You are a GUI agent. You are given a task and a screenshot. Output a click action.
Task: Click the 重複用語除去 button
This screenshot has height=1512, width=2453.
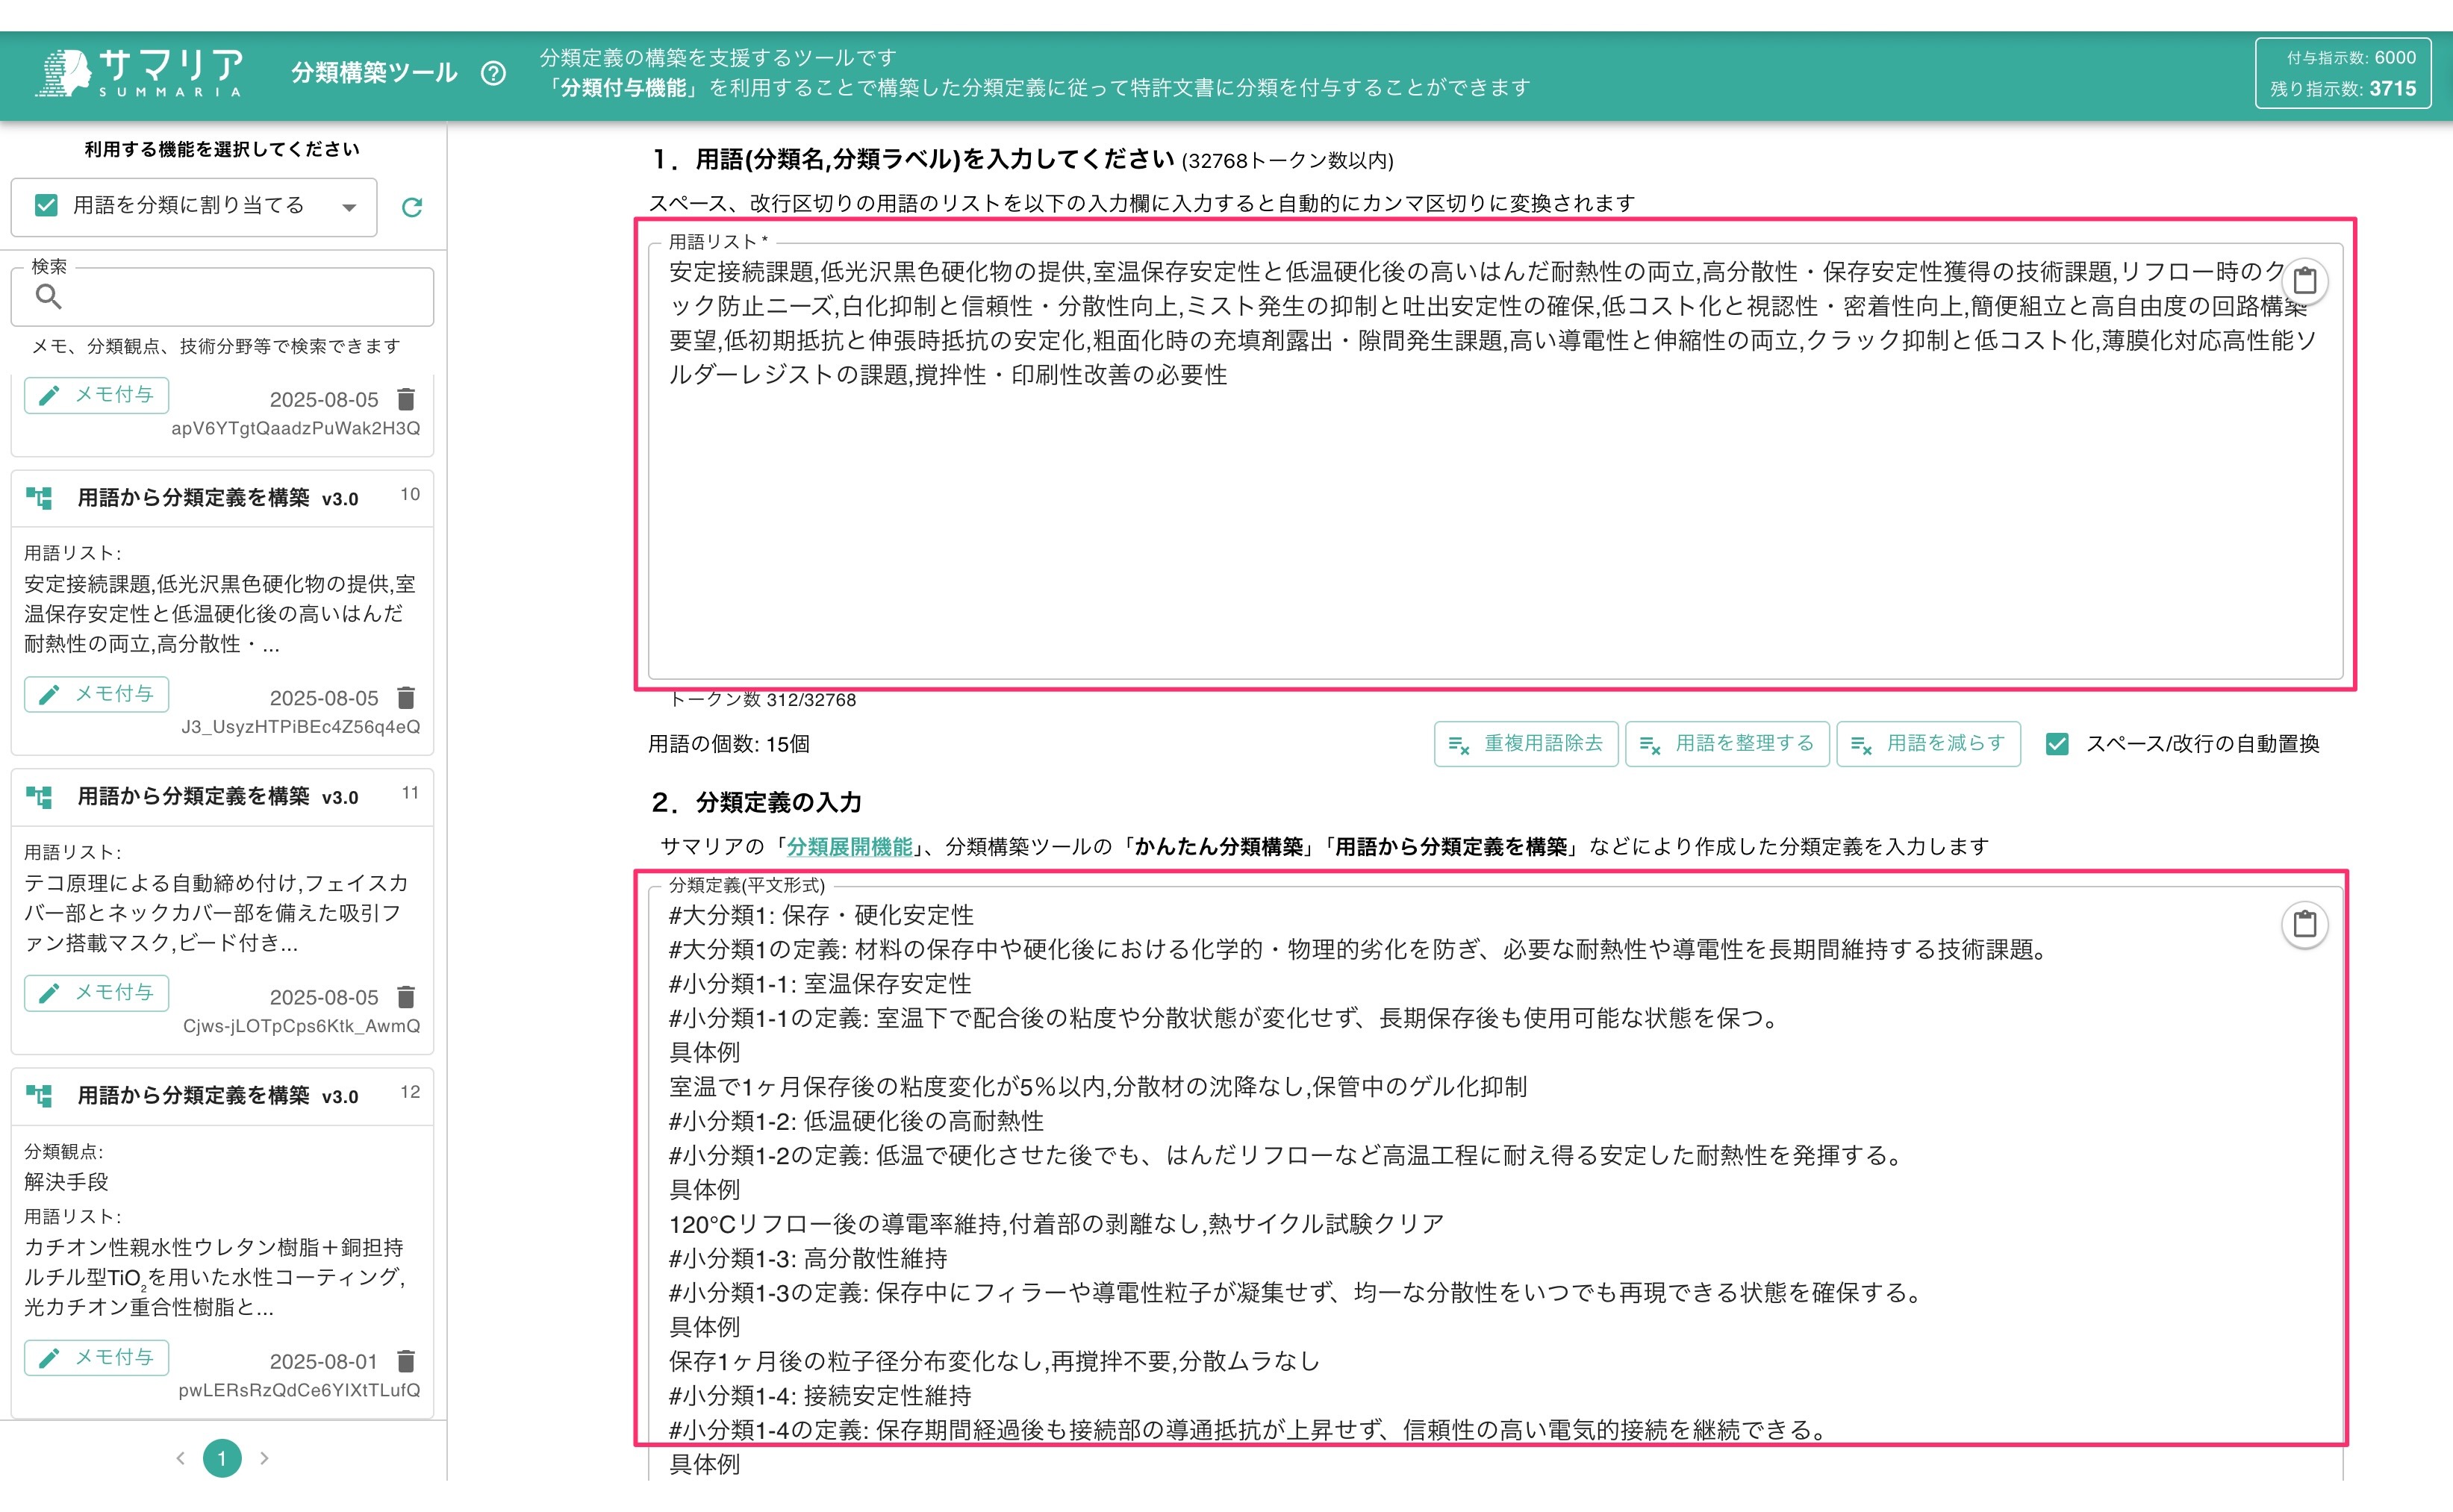pyautogui.click(x=1526, y=744)
